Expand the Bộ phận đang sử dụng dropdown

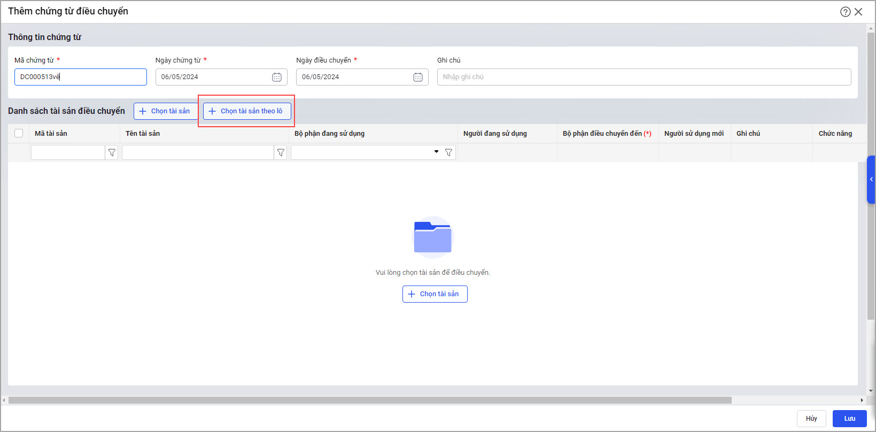[436, 152]
